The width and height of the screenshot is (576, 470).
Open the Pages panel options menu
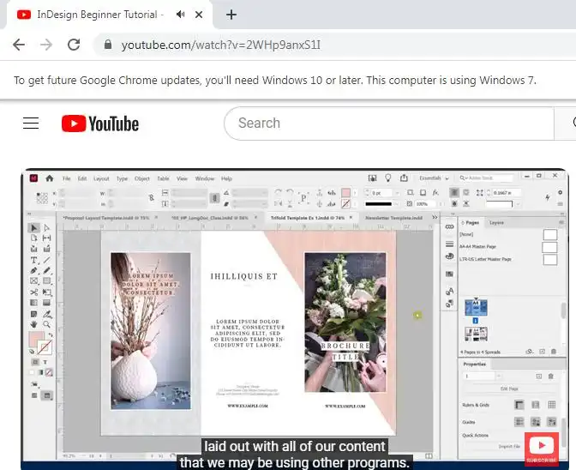pyautogui.click(x=561, y=222)
